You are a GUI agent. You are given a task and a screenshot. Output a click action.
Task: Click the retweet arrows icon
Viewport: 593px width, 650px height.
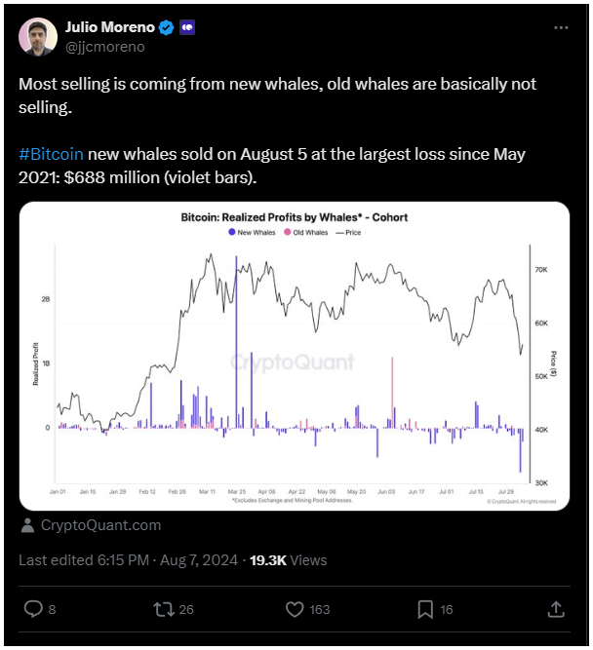pos(164,609)
